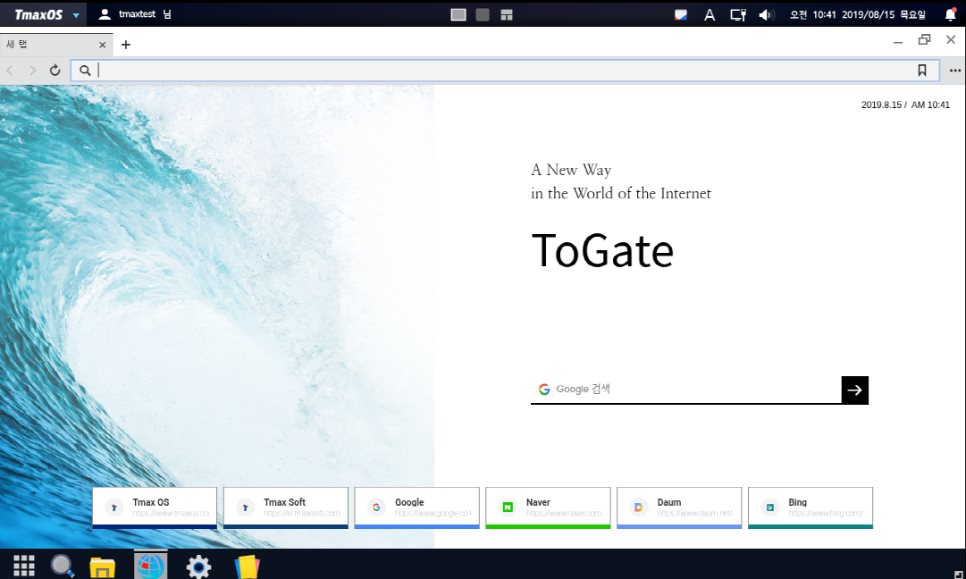
Task: Open the file manager from taskbar
Action: click(x=103, y=566)
